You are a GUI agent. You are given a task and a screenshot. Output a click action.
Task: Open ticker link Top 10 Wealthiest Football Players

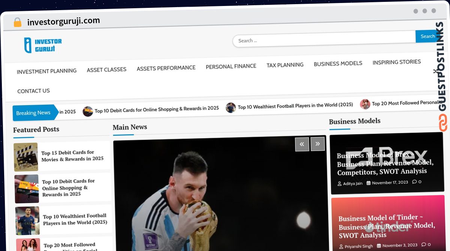[x=295, y=106]
